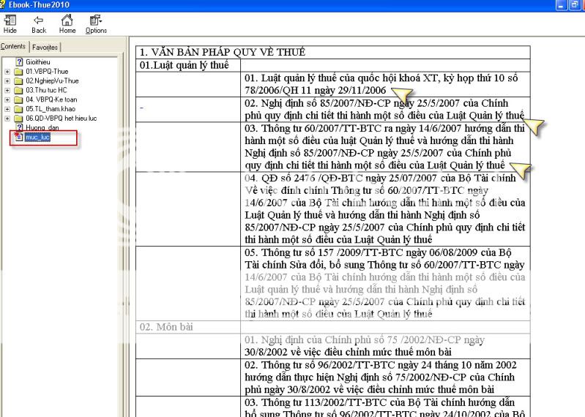585x417 pixels.
Task: Expand 06.QD-VBPQ het hieu luc node
Action: point(7,118)
